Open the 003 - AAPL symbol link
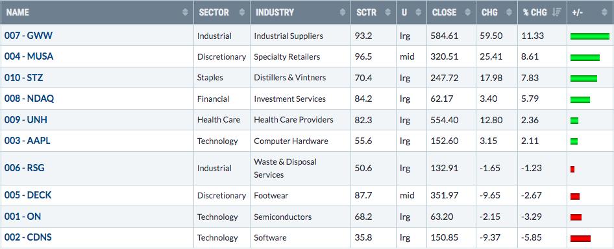Image resolution: width=614 pixels, height=249 pixels. 27,141
